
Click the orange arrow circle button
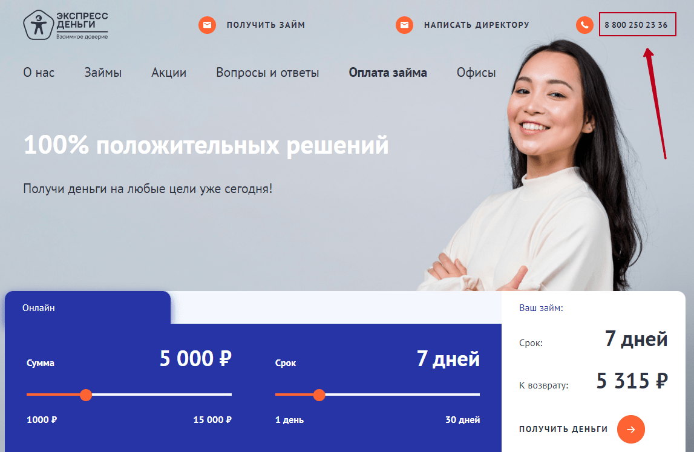[630, 429]
